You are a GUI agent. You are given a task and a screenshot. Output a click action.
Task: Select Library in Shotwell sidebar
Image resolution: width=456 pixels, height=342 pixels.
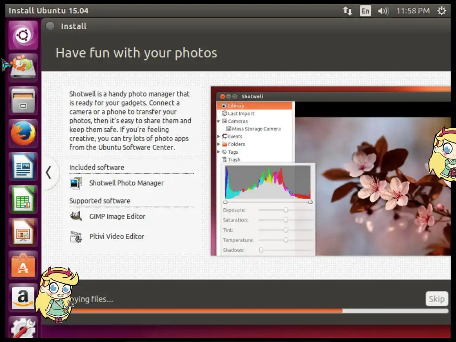254,106
